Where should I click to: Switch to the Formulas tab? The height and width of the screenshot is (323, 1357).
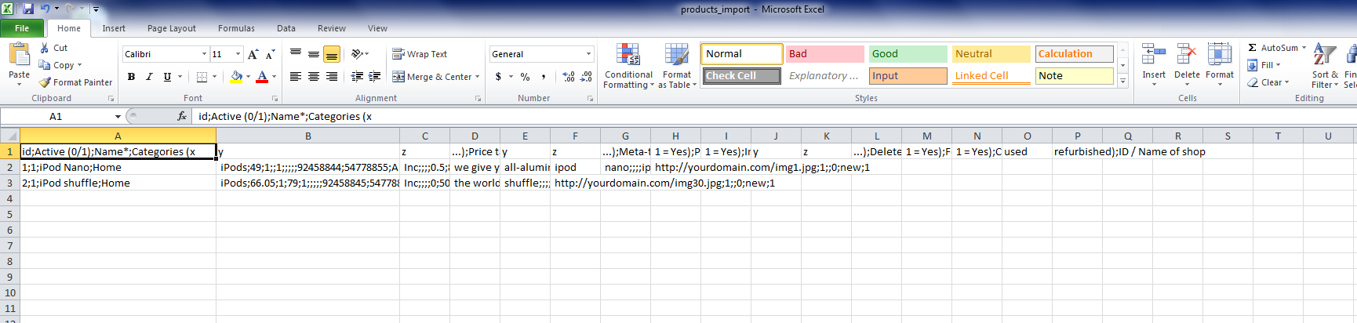pyautogui.click(x=236, y=28)
